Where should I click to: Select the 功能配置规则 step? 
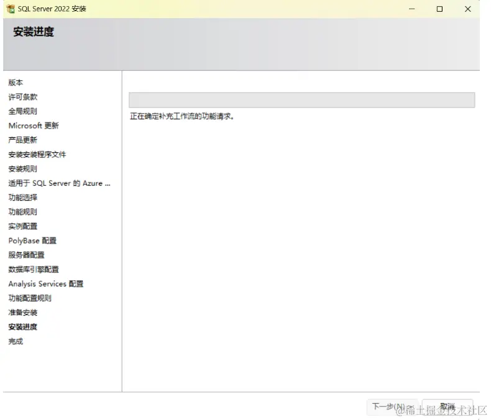click(30, 298)
